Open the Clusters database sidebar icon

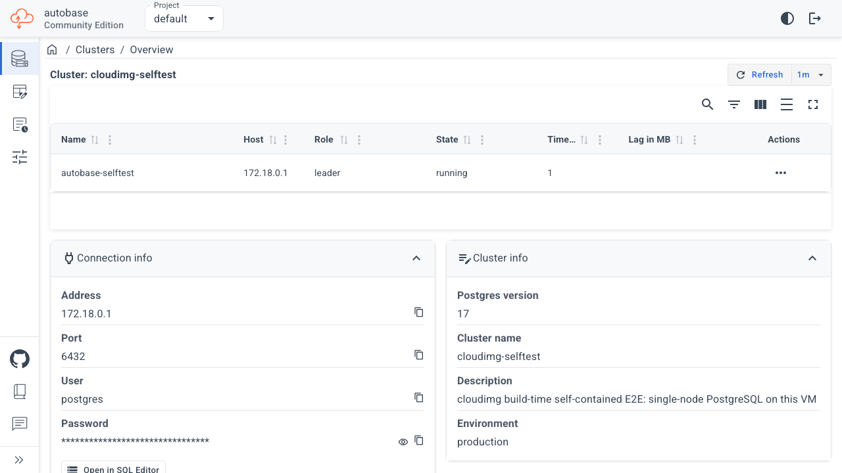[x=20, y=58]
